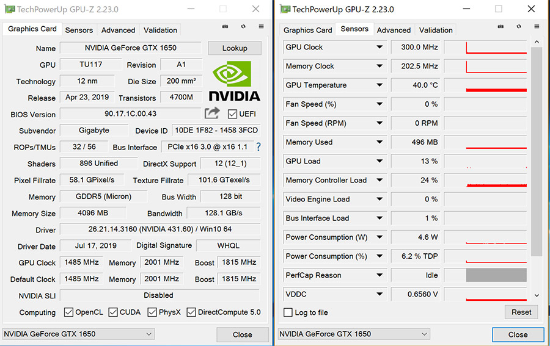Expand the GPU Clock sensor dropdown
The image size is (550, 346).
click(x=379, y=48)
